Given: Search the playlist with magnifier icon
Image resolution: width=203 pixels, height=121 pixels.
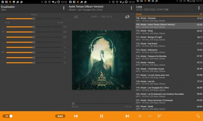Looking at the screenshot, I should coord(198,116).
